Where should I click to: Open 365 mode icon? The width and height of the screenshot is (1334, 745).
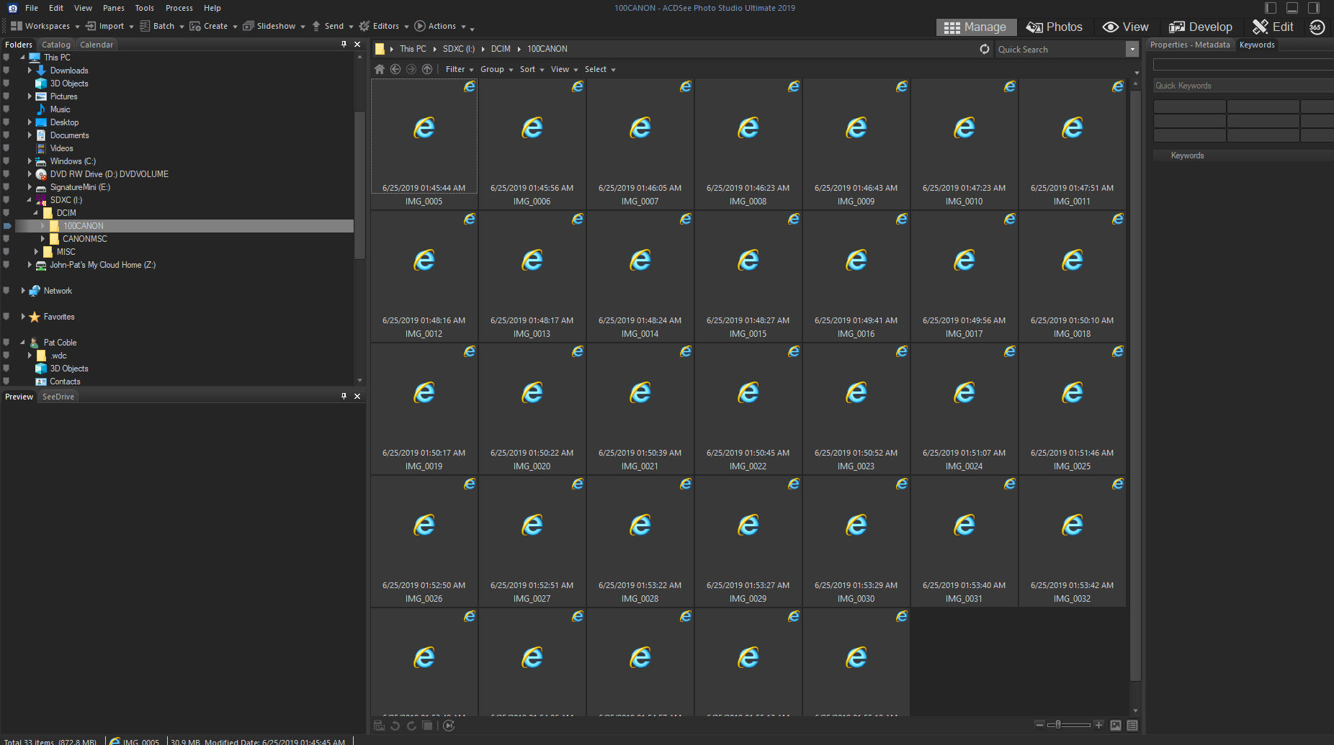coord(1317,27)
